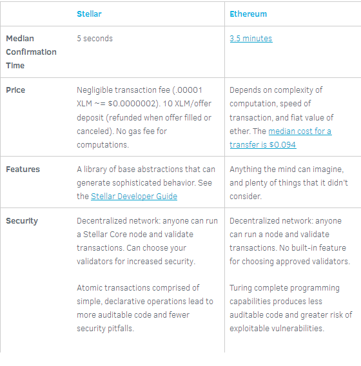The width and height of the screenshot is (361, 366).
Task: Open the median cost for a transfer link
Action: point(300,131)
